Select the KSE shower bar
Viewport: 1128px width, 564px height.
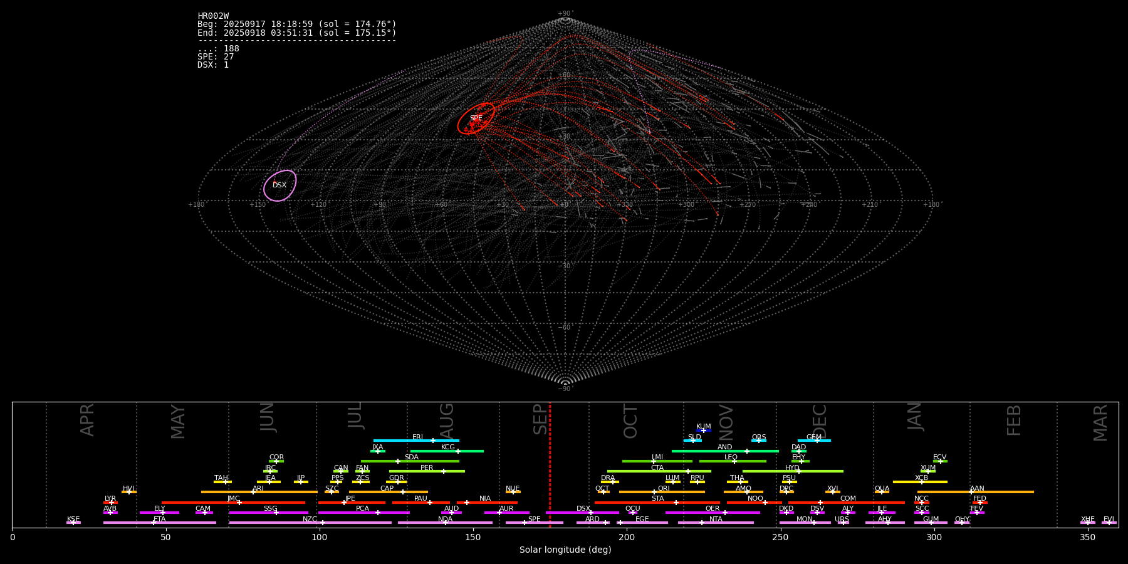(x=73, y=523)
